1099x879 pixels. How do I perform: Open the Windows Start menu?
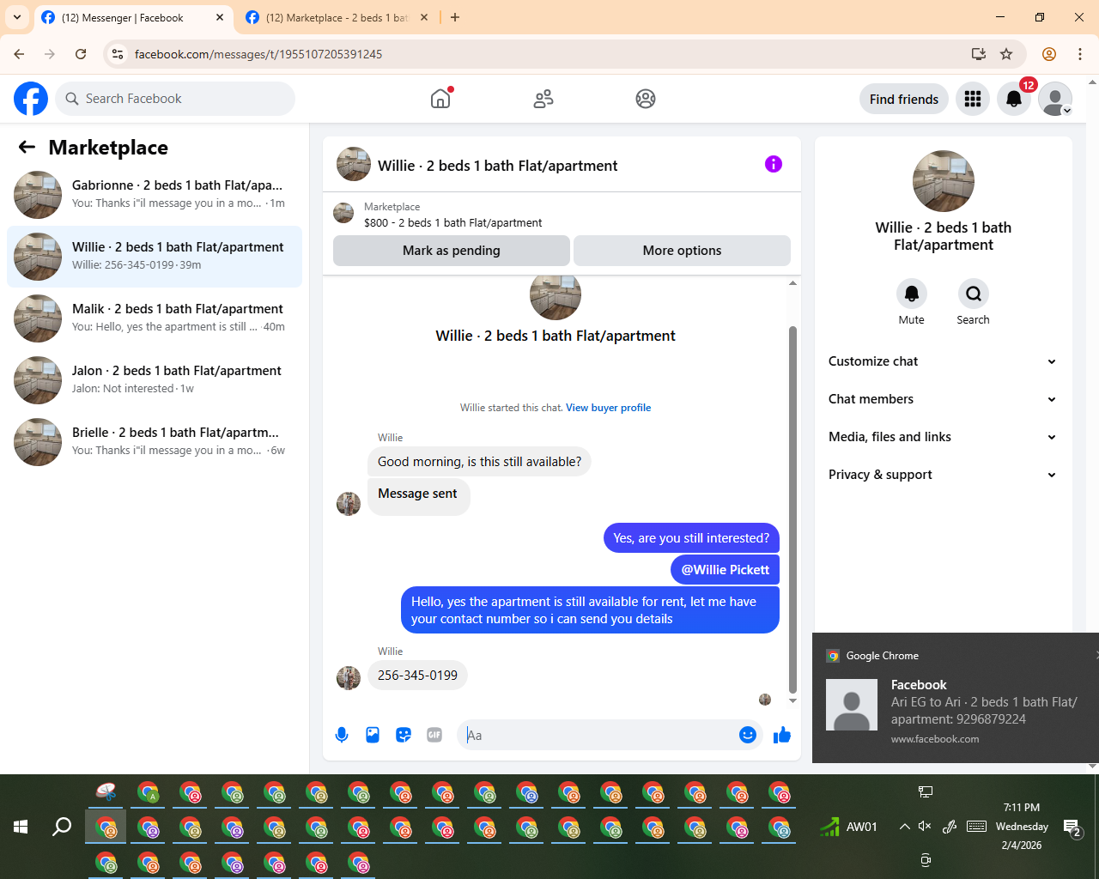pyautogui.click(x=21, y=827)
